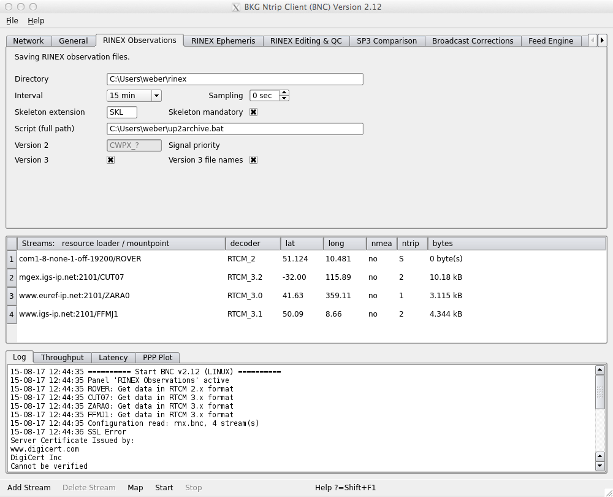
Task: Uncheck the Version 3 checkbox
Action: tap(111, 160)
